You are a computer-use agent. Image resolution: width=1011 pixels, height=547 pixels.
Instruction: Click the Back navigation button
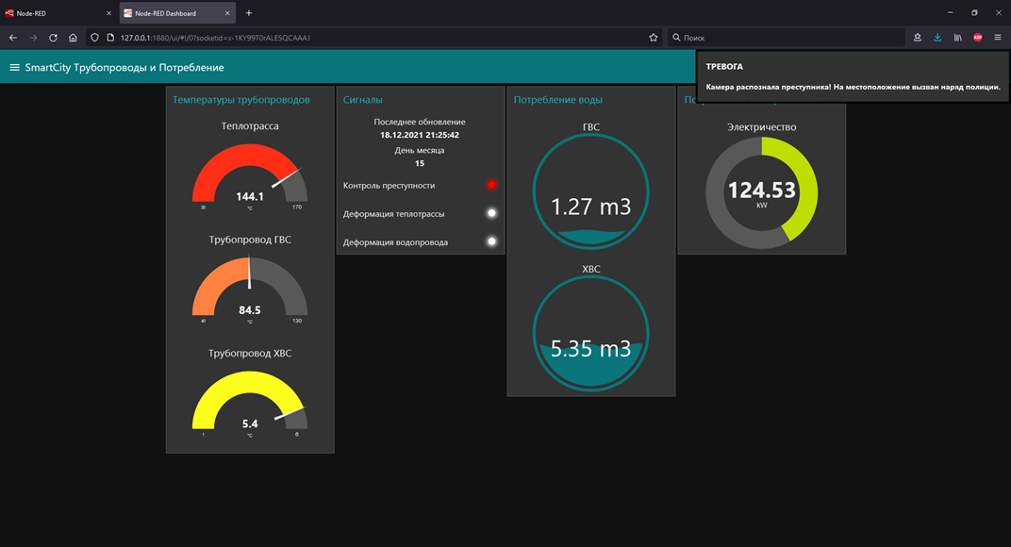(x=11, y=38)
